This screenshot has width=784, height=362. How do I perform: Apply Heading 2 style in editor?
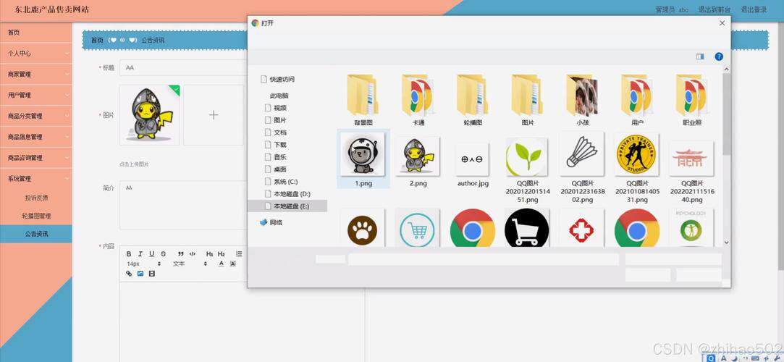pos(221,254)
